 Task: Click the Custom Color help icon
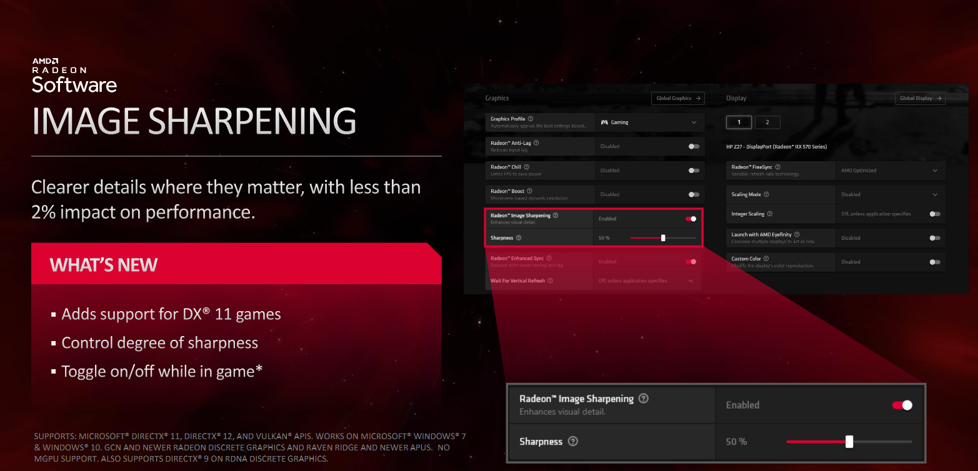tap(766, 259)
